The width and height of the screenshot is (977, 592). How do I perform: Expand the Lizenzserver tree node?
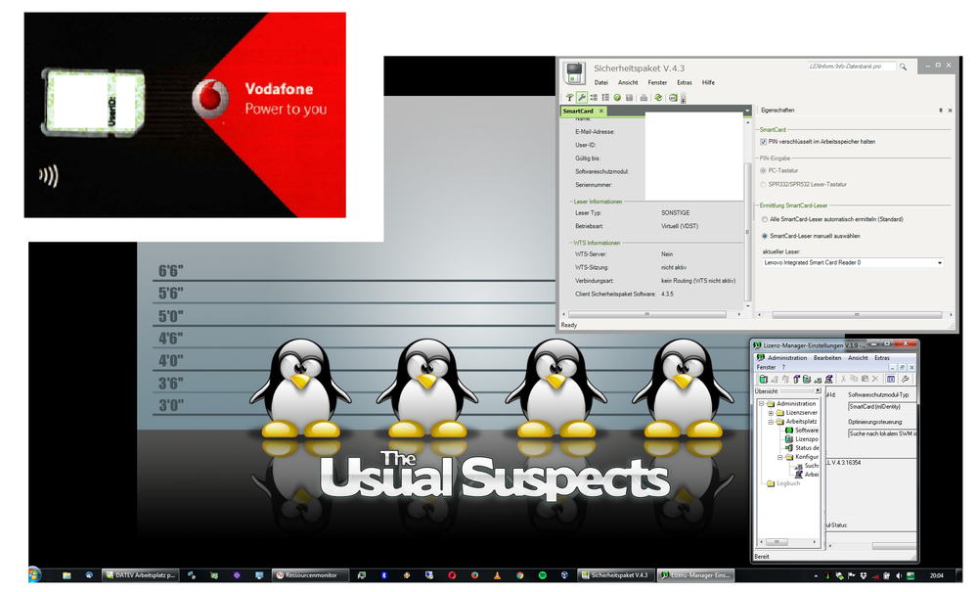(x=771, y=413)
